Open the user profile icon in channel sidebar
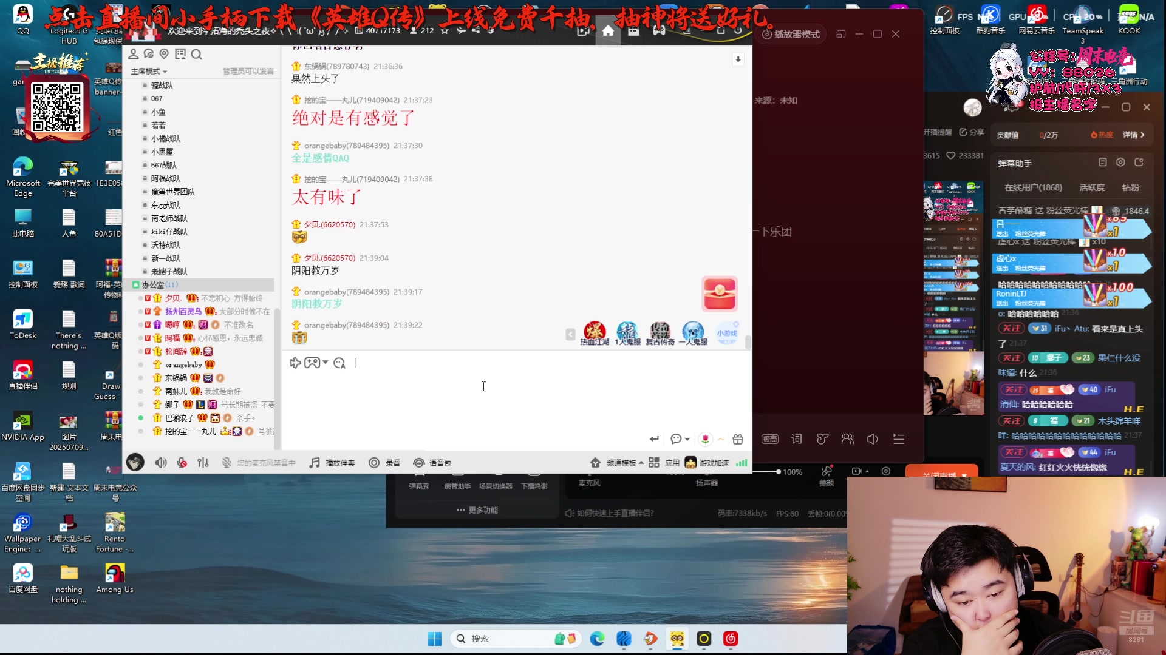This screenshot has width=1166, height=655. 134,54
